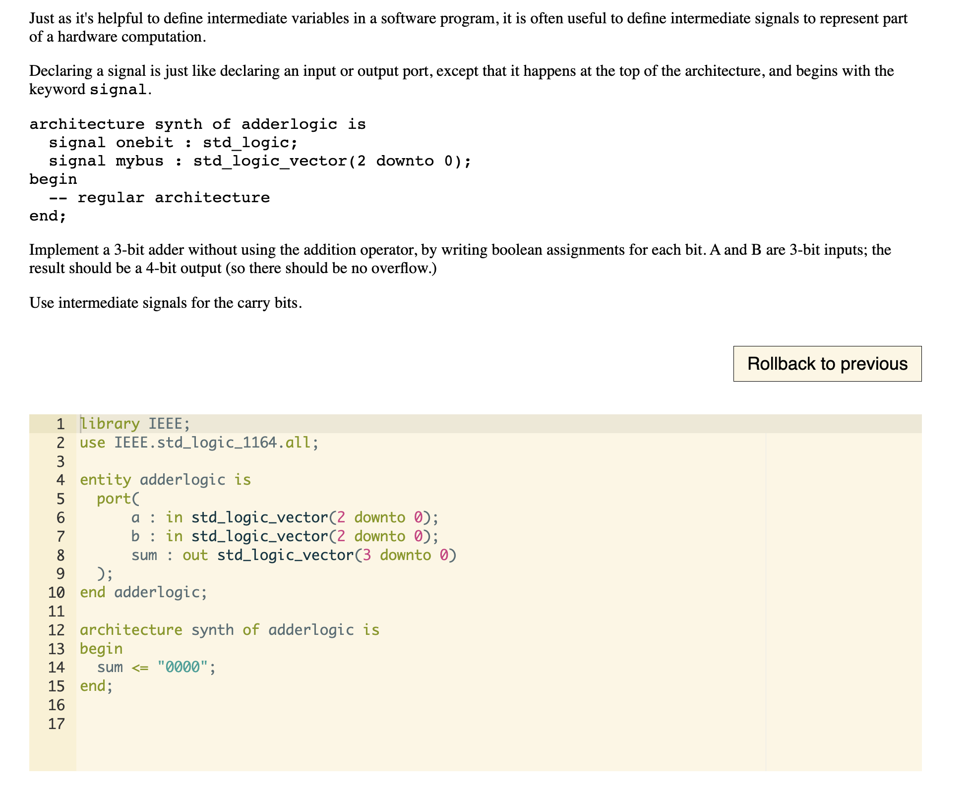Click the use IEEE.std_logic_1164.all line

coord(199,442)
